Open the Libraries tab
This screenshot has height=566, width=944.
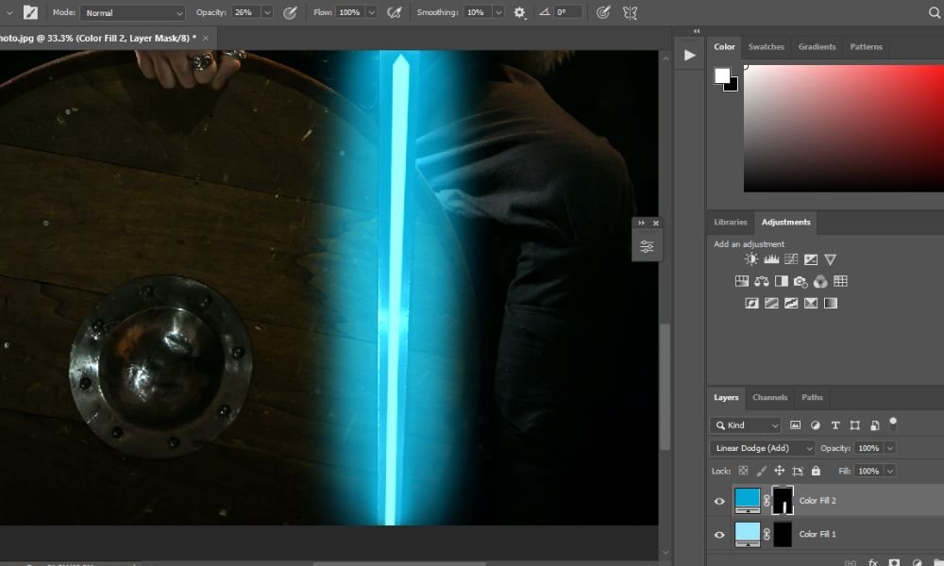731,222
